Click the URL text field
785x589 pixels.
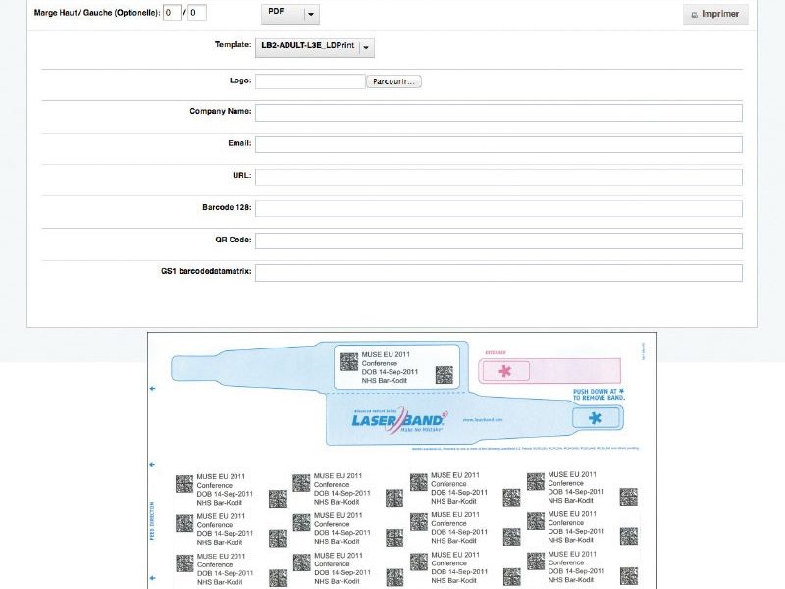point(498,177)
